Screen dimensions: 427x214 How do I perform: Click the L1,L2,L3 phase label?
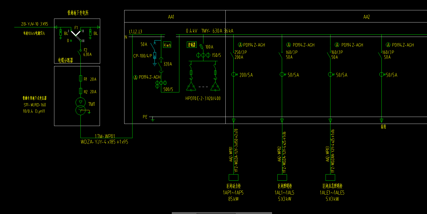pos(136,31)
